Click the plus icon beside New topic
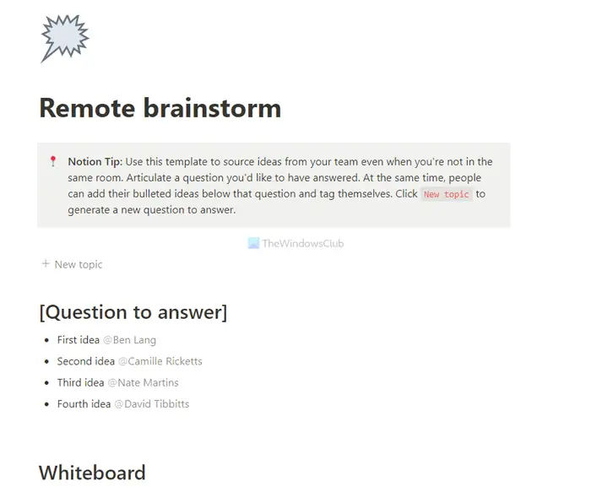This screenshot has width=591, height=486. tap(46, 264)
